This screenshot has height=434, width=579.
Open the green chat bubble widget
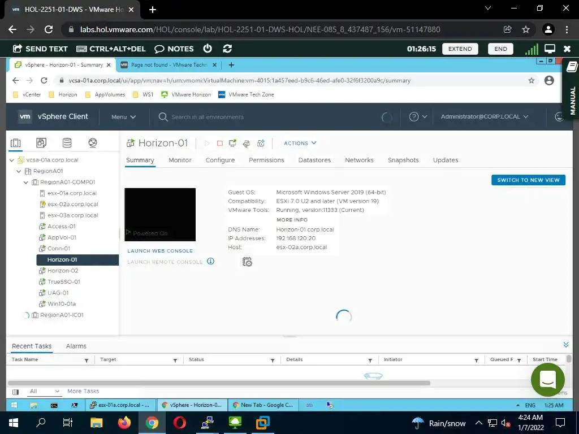pyautogui.click(x=547, y=380)
